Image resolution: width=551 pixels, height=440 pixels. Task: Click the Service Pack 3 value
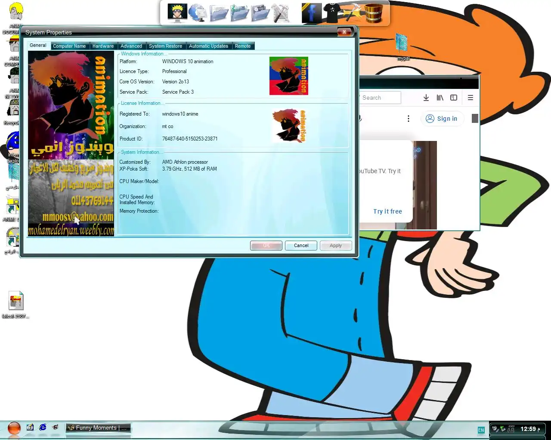coord(178,92)
